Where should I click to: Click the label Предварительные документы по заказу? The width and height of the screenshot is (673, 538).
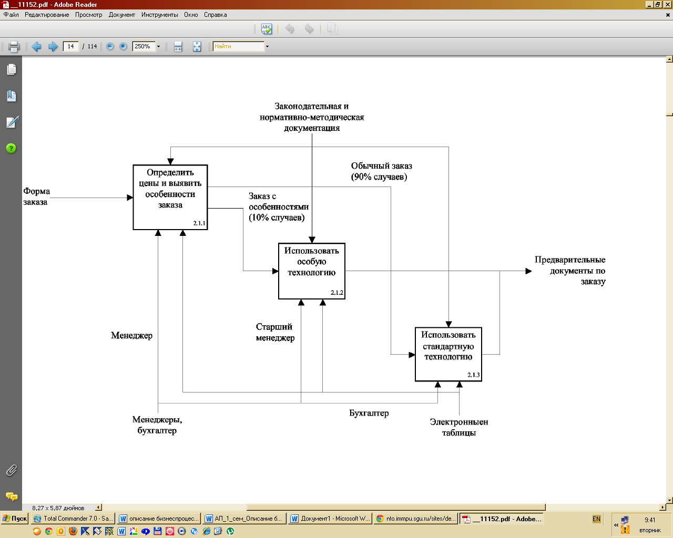point(570,271)
